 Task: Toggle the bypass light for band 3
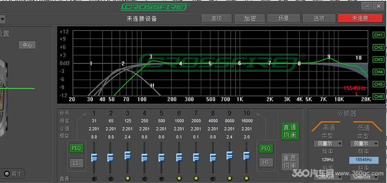[x=128, y=178]
